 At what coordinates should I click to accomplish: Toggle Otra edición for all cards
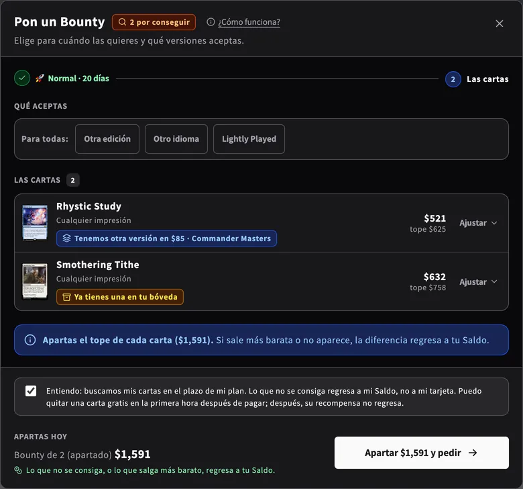pos(107,139)
